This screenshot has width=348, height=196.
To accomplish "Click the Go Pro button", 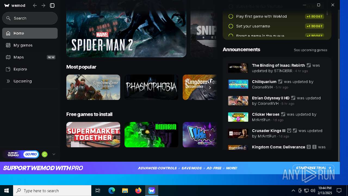I will click(31, 154).
